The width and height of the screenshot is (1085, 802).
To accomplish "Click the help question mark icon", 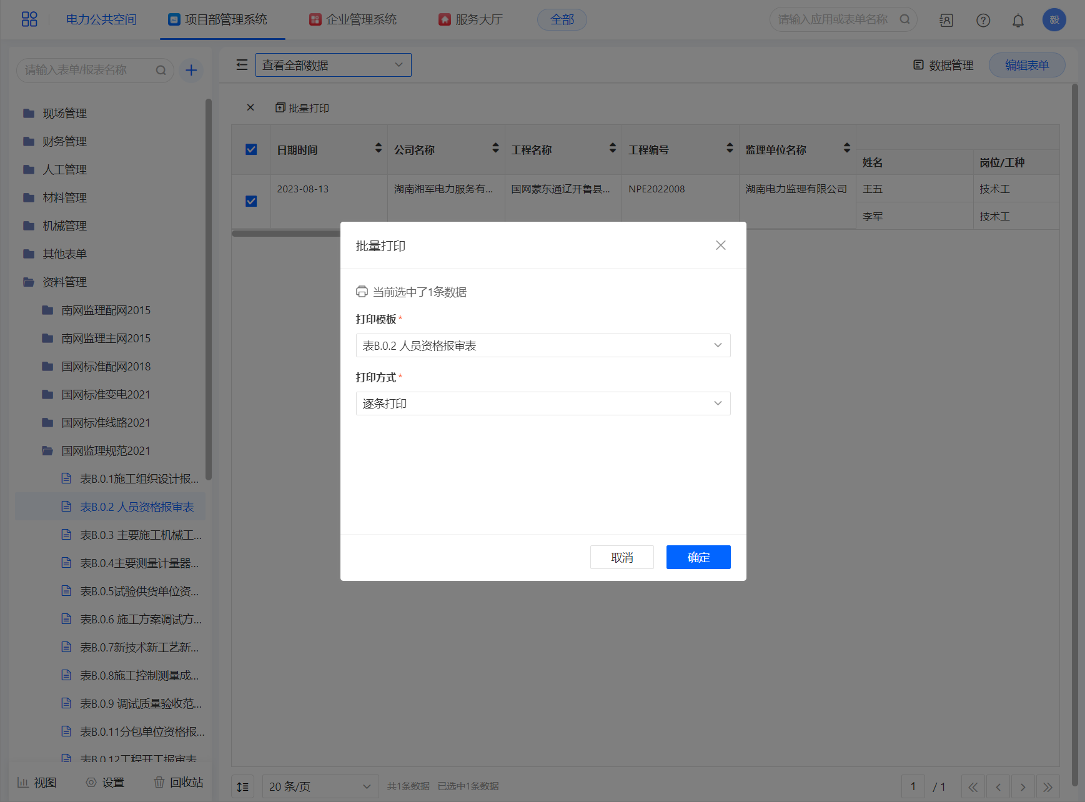I will [983, 21].
